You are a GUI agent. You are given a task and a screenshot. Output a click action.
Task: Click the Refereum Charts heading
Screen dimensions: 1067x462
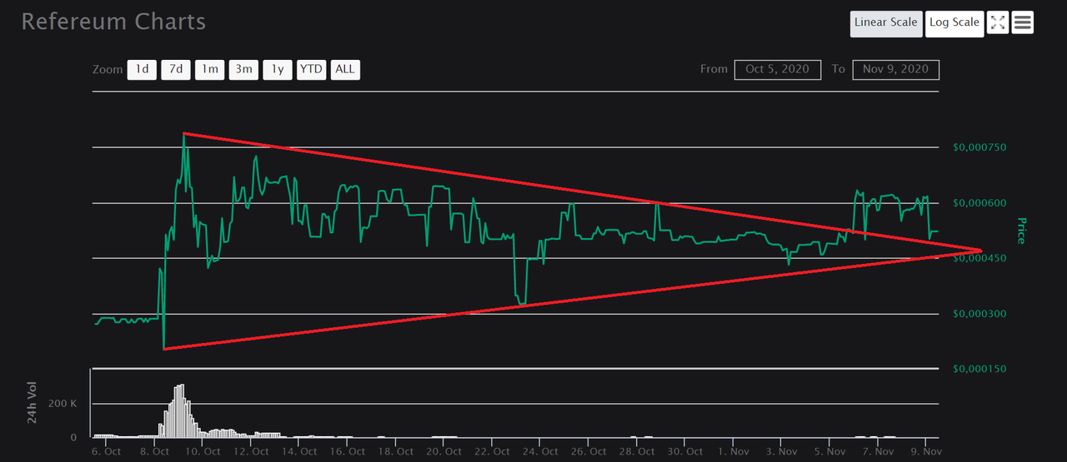pyautogui.click(x=113, y=22)
